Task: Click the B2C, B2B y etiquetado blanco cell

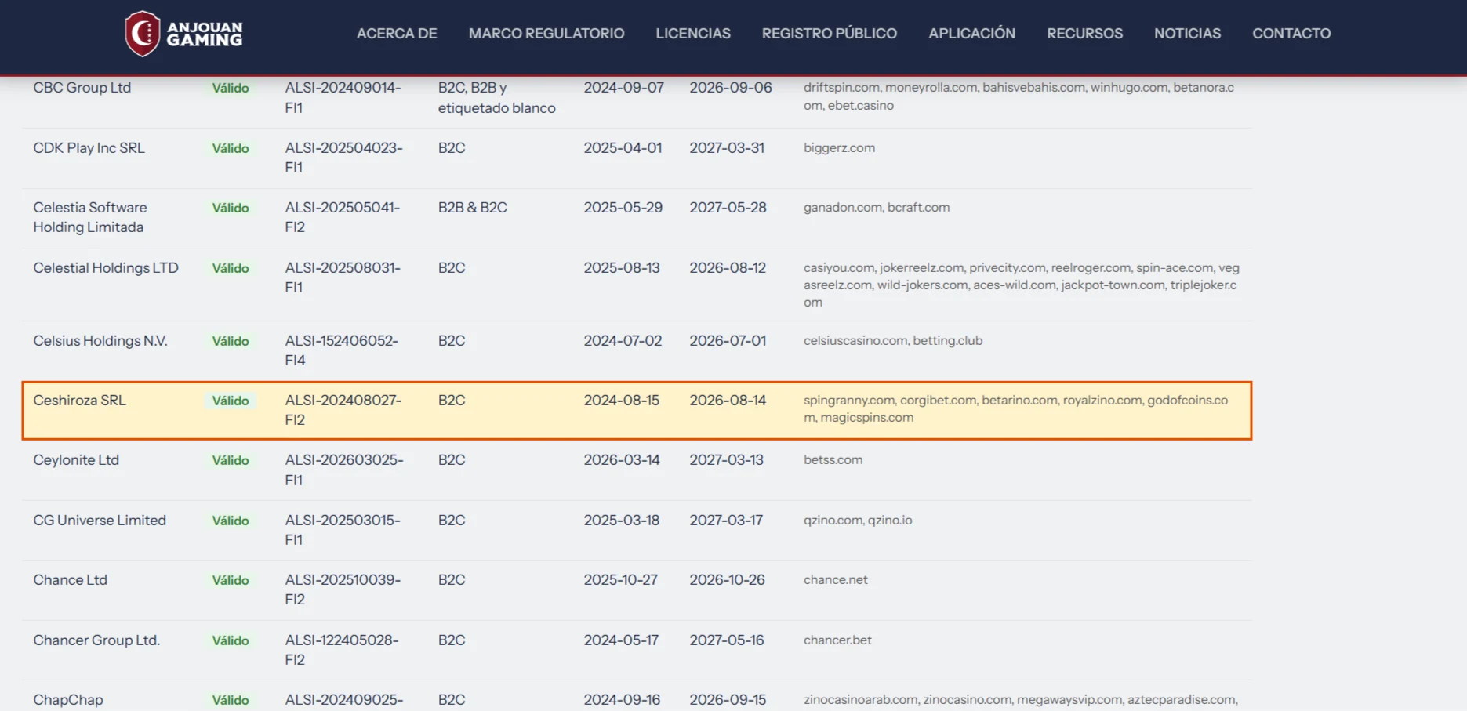Action: pos(497,98)
